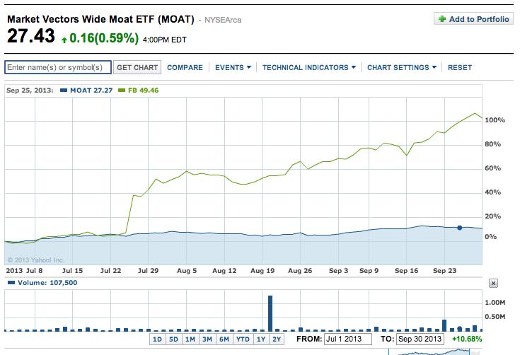Expand the EVENTS dropdown
The height and width of the screenshot is (355, 520).
(x=233, y=68)
